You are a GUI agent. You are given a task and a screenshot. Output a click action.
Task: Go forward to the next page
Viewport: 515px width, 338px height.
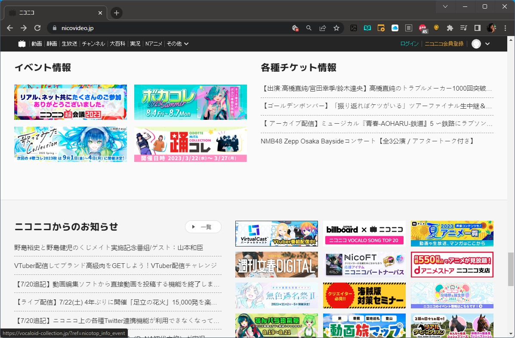pos(24,28)
